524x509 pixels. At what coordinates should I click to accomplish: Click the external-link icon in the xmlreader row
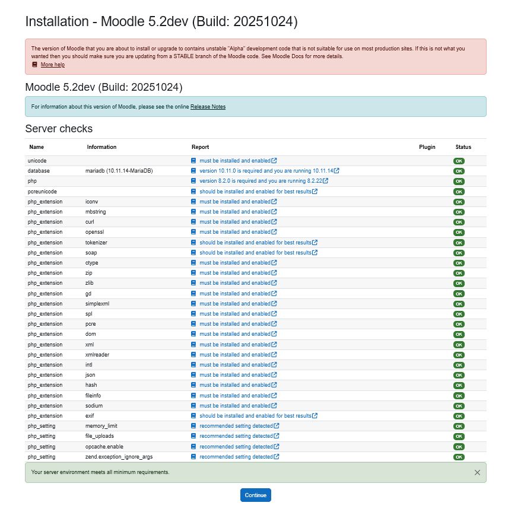(274, 354)
